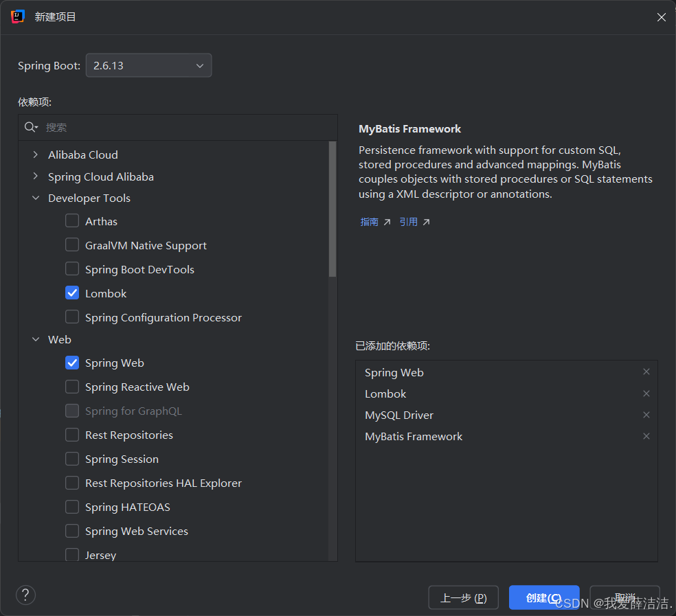
Task: Expand the Alibaba Cloud group
Action: tap(36, 155)
